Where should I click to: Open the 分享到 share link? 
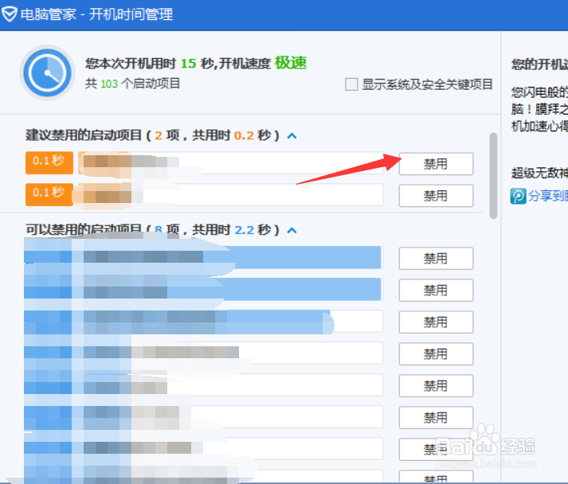click(548, 196)
